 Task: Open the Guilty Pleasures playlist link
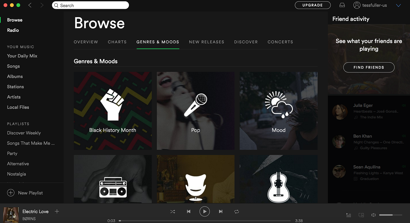click(x=373, y=148)
